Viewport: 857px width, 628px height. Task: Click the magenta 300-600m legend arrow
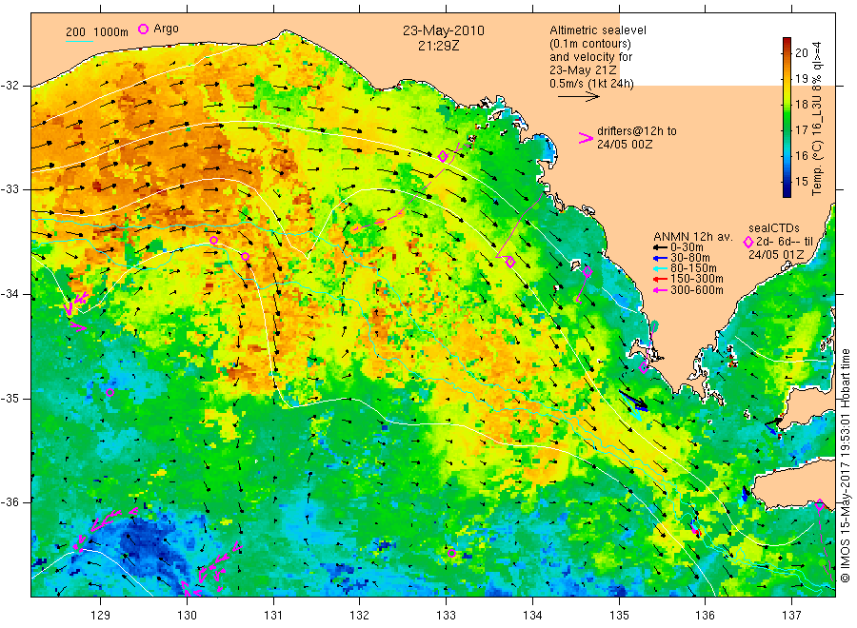point(661,290)
